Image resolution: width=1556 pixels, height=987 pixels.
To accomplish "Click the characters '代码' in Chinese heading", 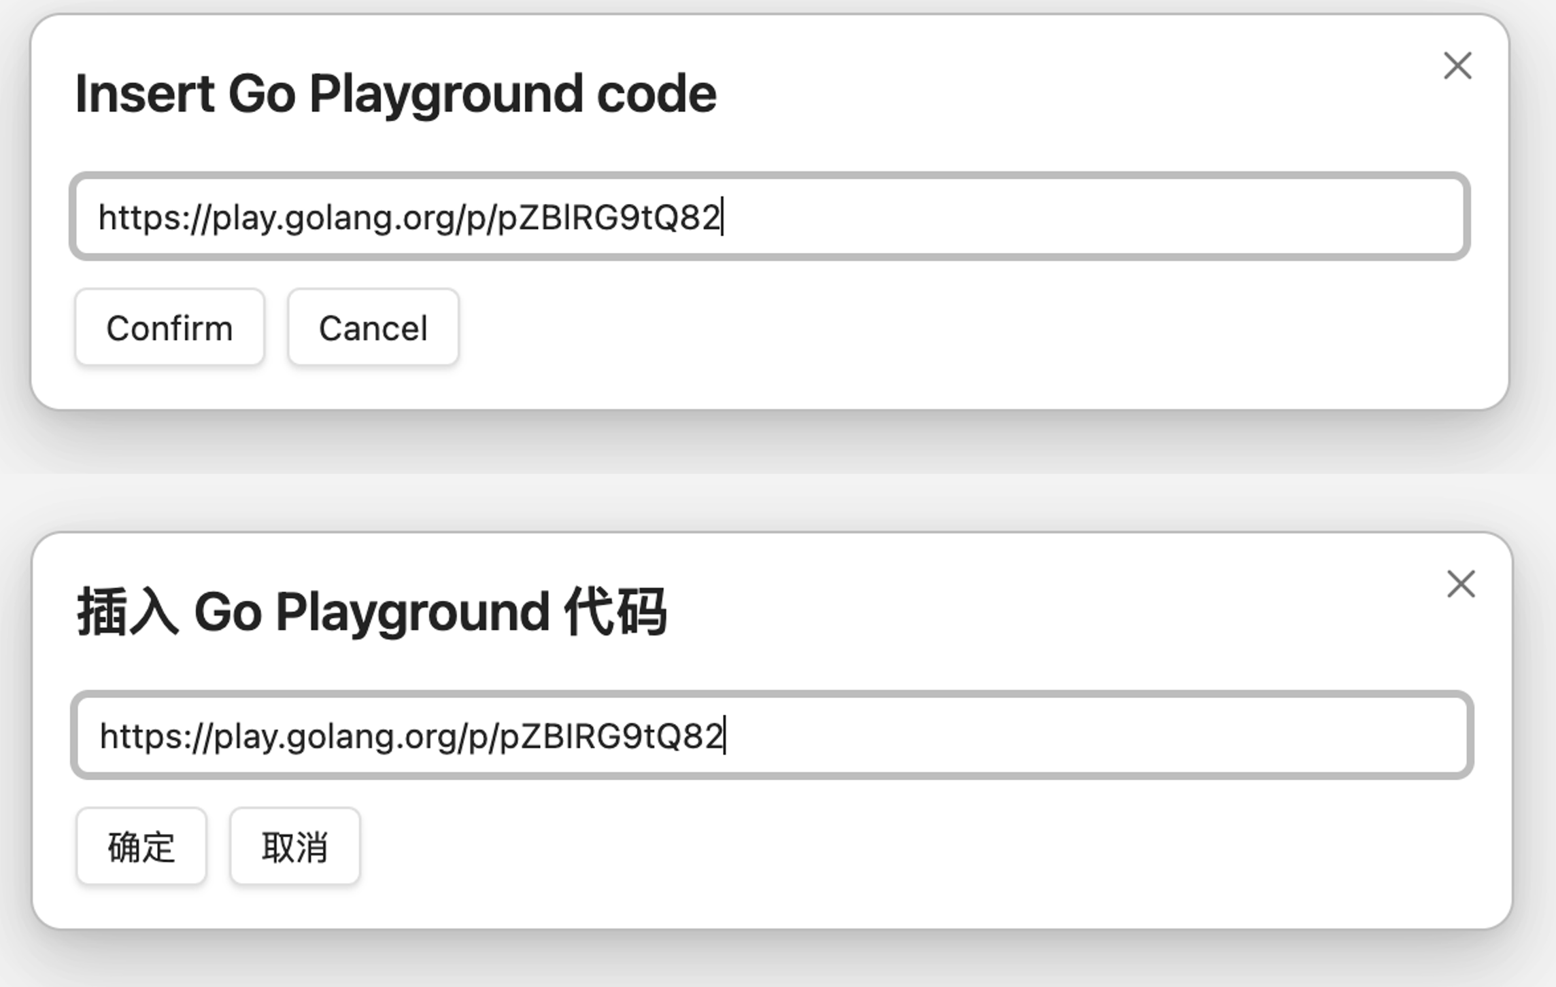I will click(x=615, y=612).
